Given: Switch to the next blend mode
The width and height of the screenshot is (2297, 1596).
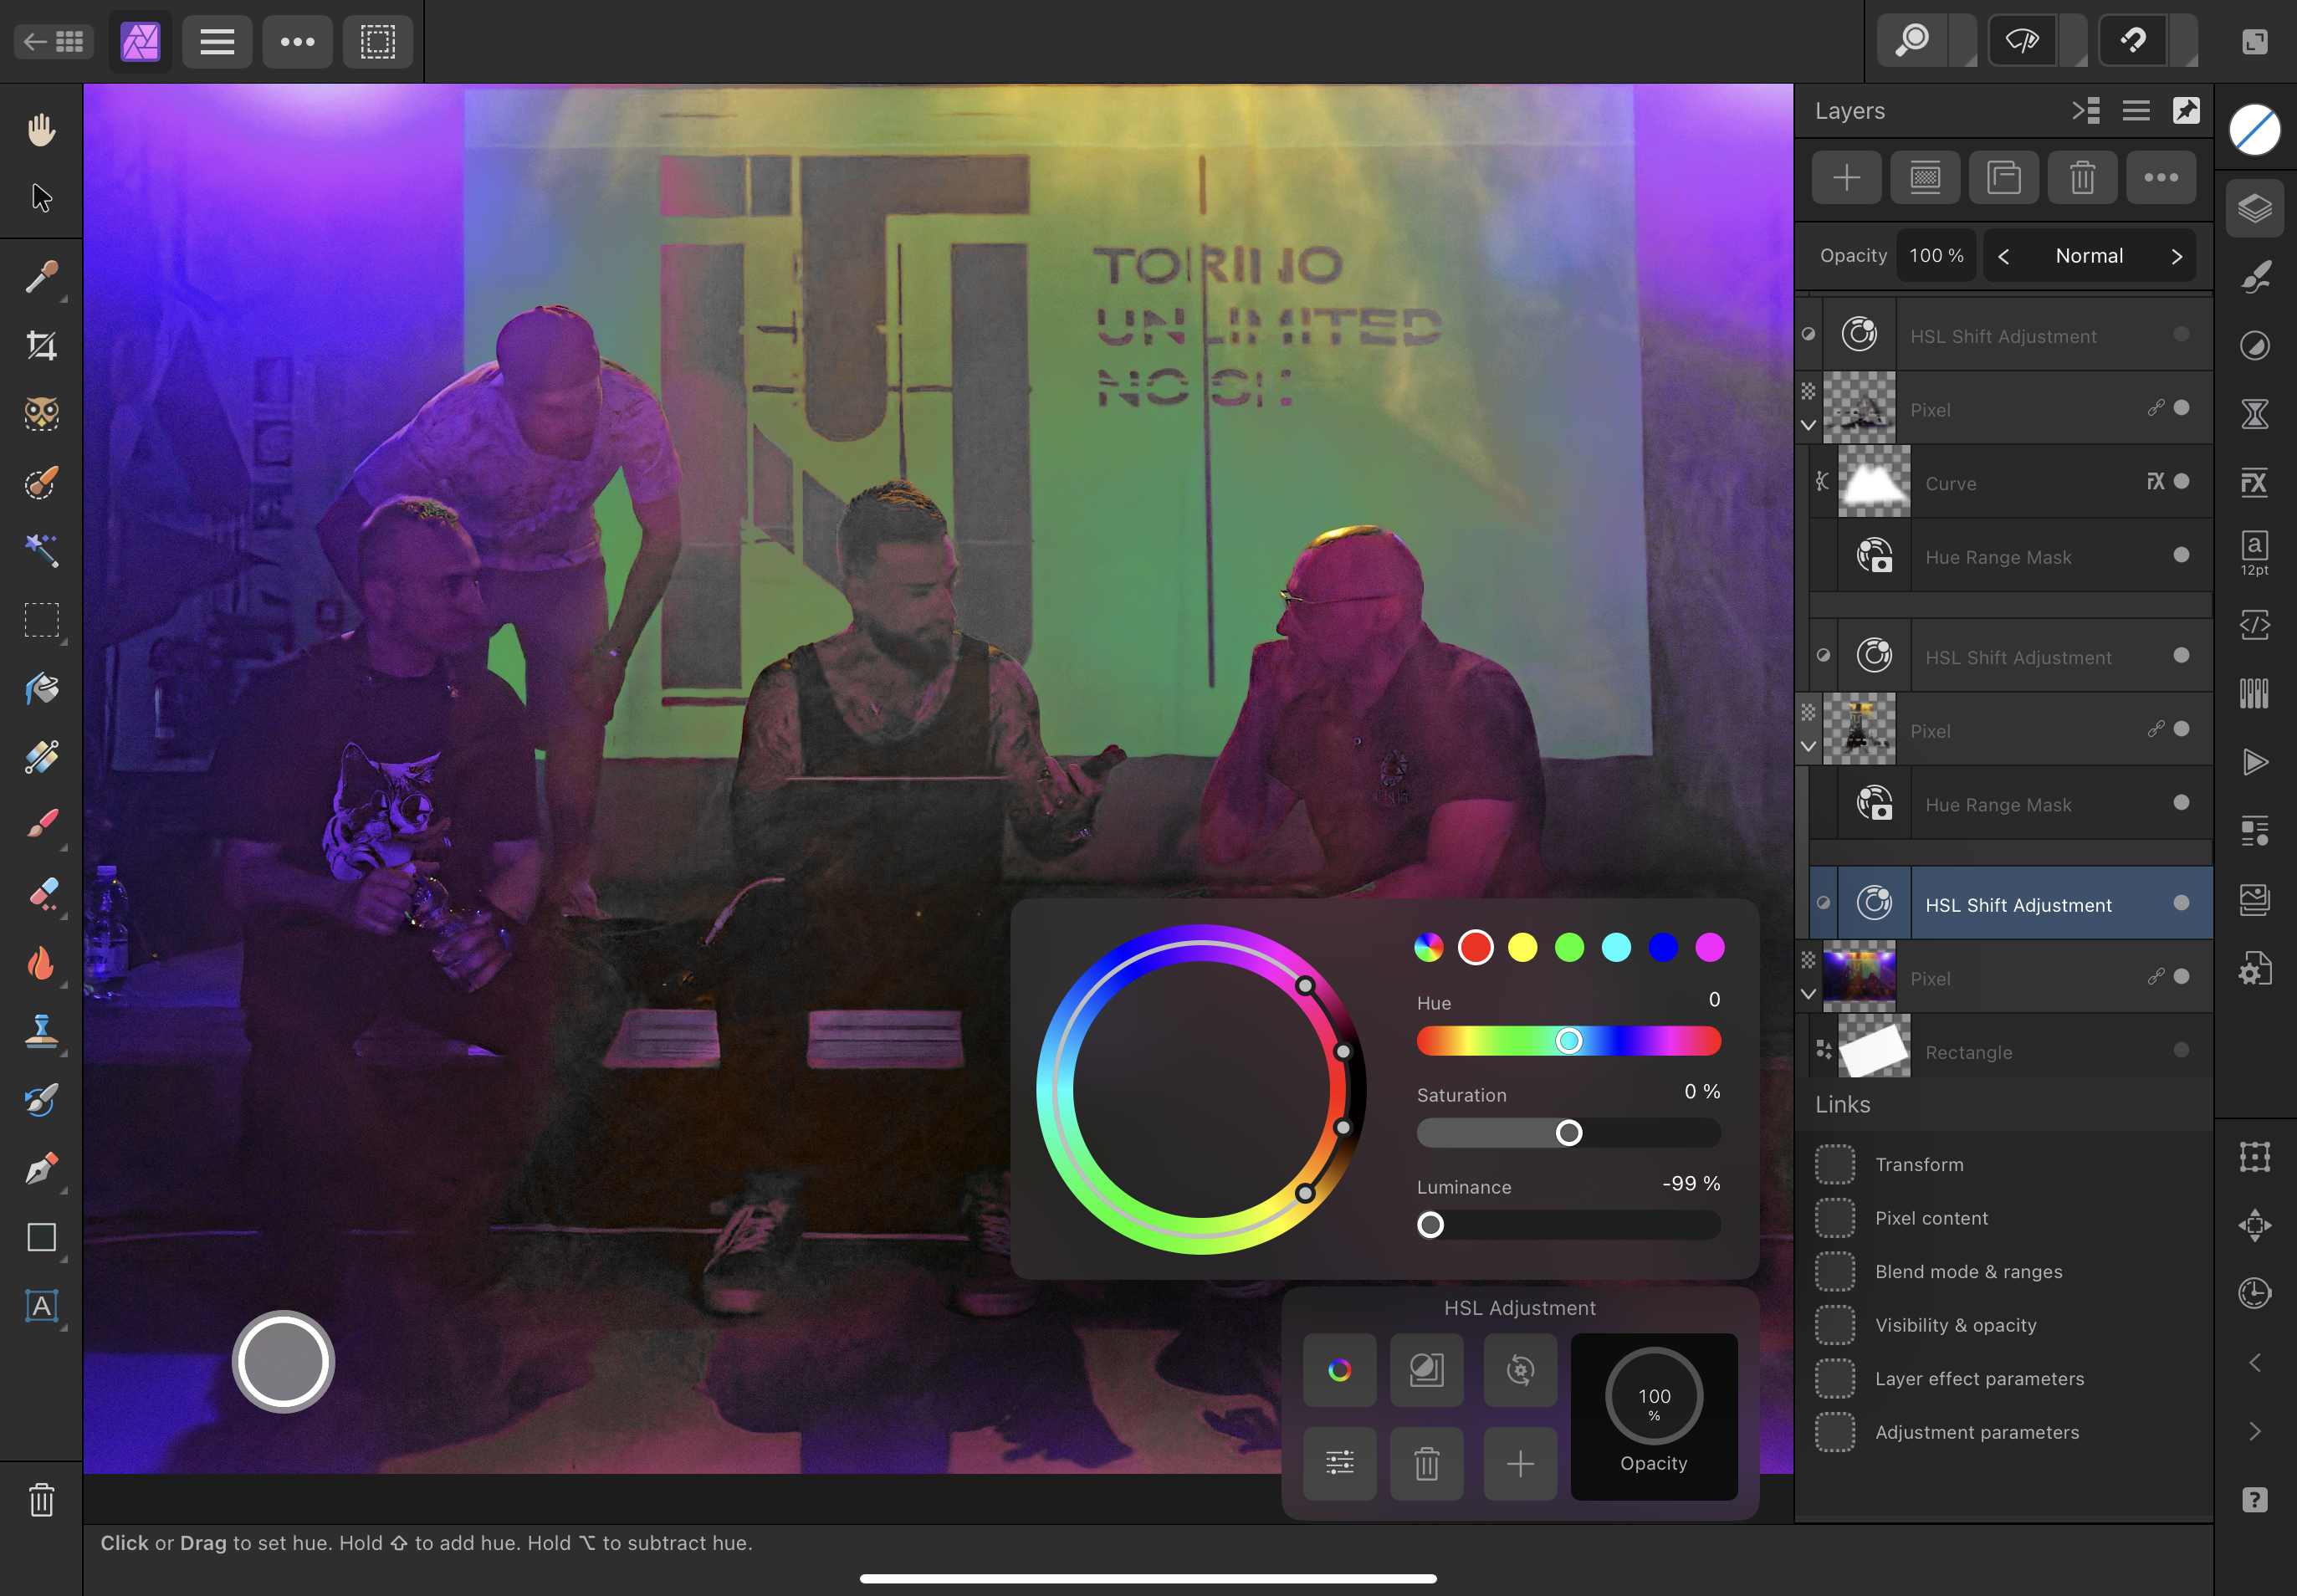Looking at the screenshot, I should point(2177,256).
